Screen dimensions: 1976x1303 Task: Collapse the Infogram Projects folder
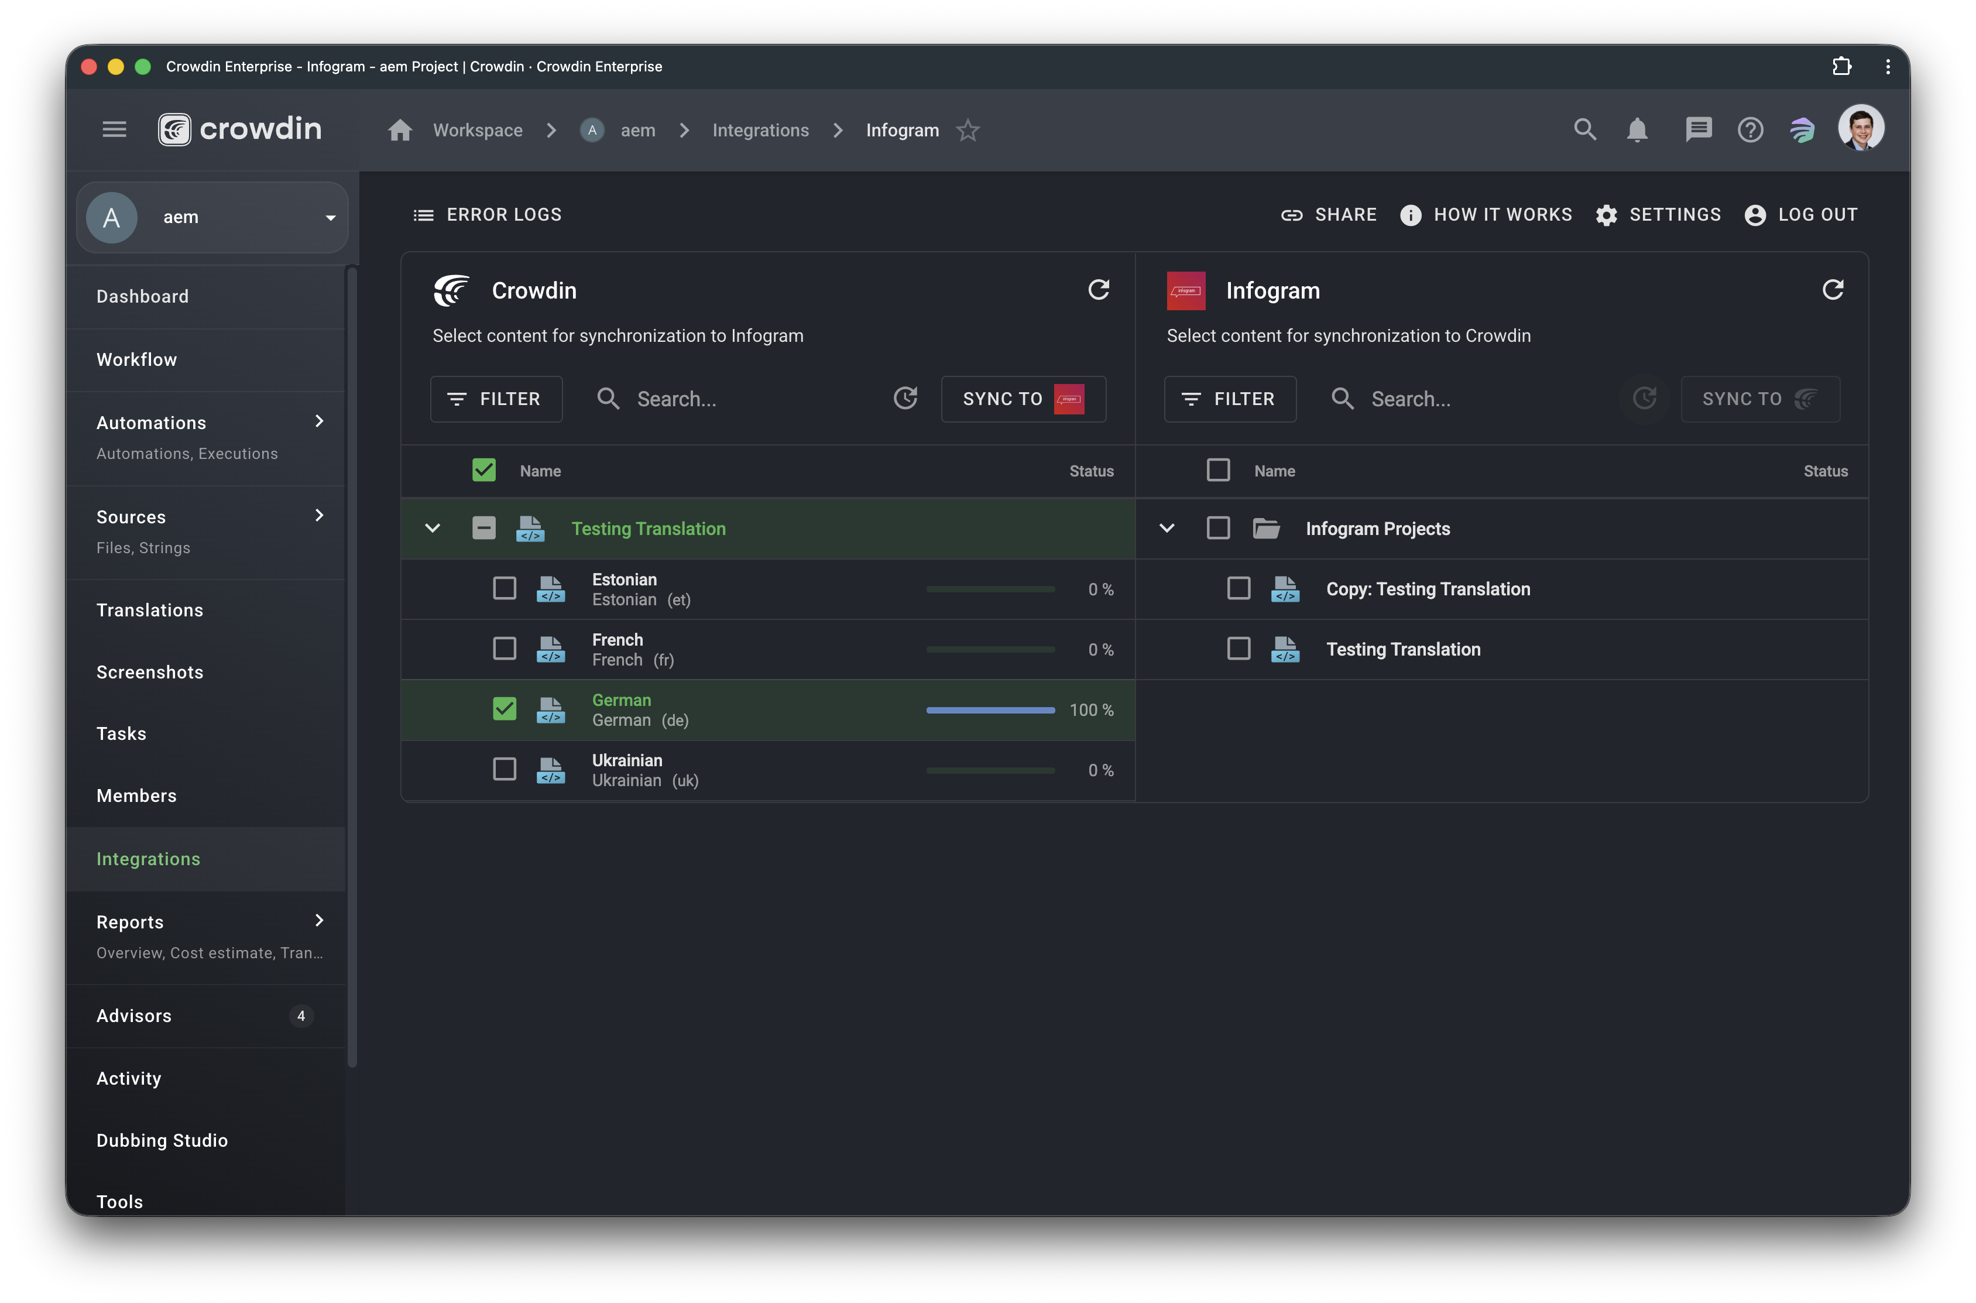pyautogui.click(x=1167, y=529)
